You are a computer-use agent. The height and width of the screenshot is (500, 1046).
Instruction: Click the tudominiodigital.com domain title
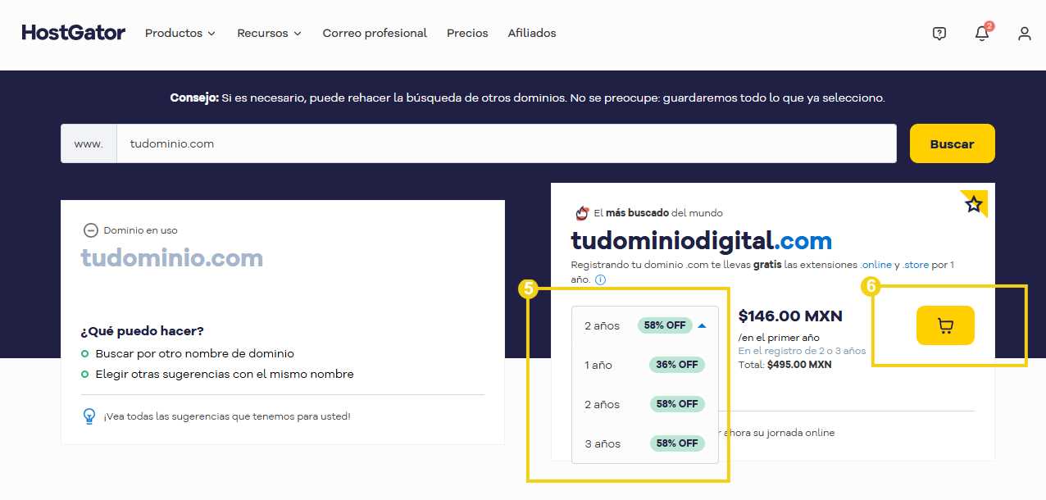(x=702, y=240)
